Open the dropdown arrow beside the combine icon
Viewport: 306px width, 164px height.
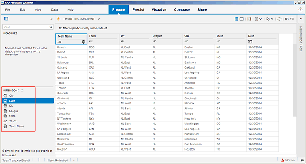pyautogui.click(x=272, y=19)
